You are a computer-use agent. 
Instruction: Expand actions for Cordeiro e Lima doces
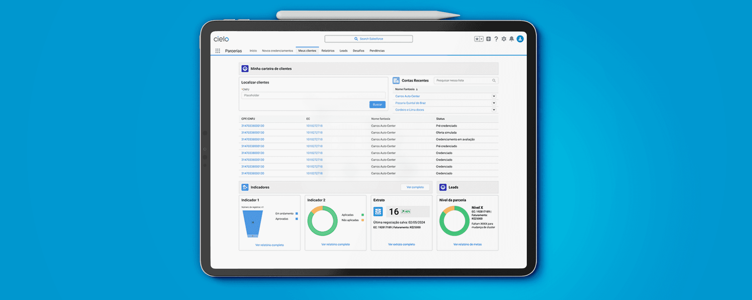(x=494, y=110)
